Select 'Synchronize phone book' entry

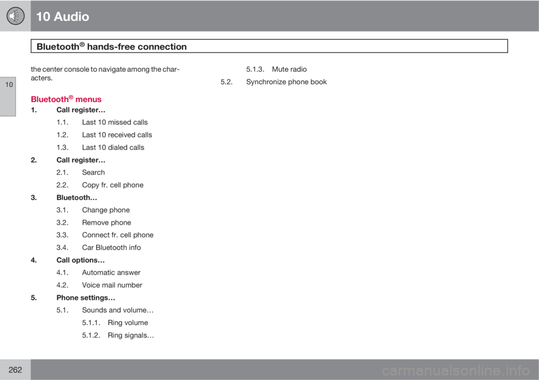[x=286, y=82]
